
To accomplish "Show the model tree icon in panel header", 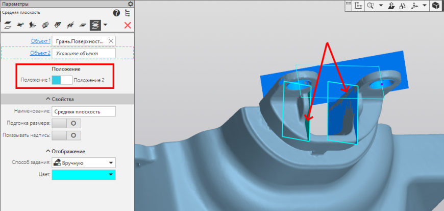I will tap(128, 13).
